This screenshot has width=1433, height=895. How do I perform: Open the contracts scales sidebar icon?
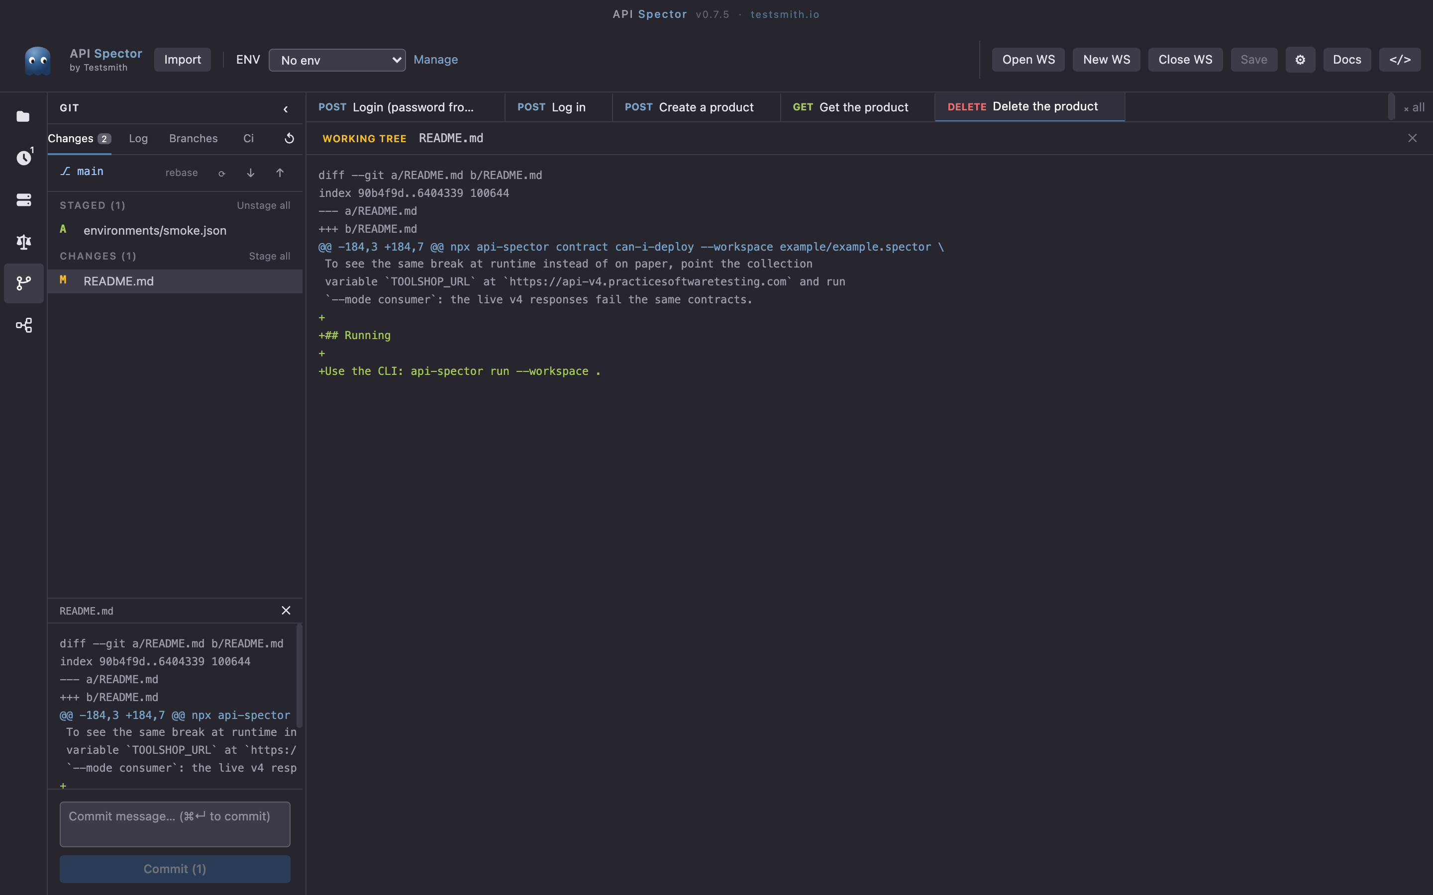(x=23, y=242)
